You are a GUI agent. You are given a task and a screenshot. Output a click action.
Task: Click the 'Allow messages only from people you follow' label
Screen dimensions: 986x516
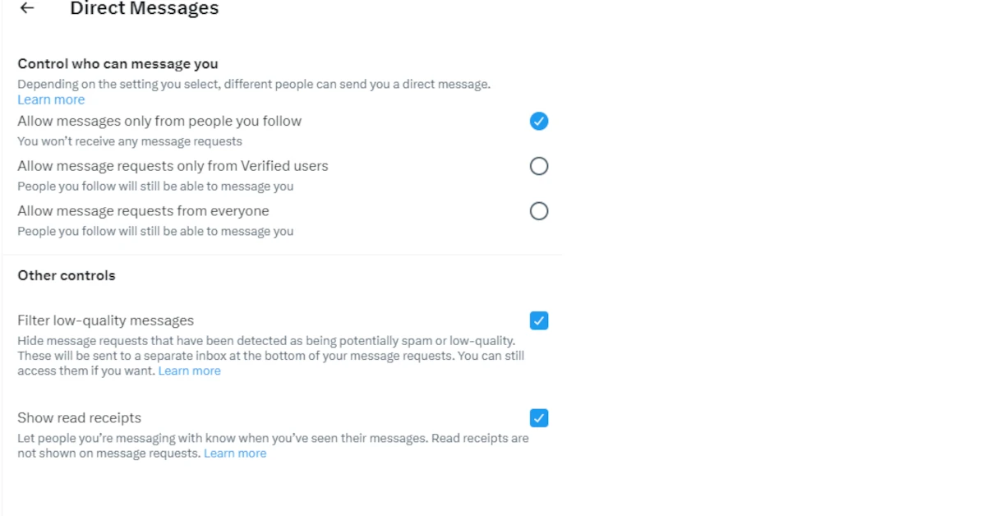[x=159, y=121]
